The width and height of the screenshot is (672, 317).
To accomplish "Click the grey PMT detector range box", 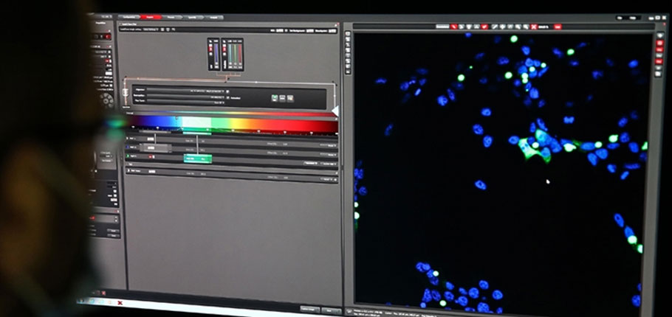I will coord(157,148).
